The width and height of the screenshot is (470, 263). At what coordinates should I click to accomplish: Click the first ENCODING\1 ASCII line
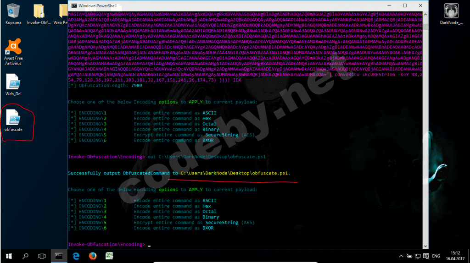click(142, 113)
